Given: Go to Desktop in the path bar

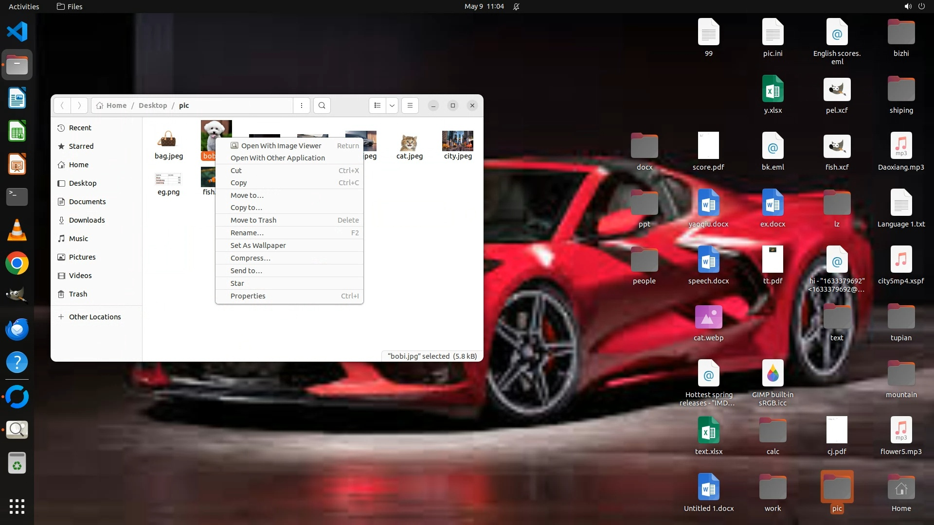Looking at the screenshot, I should point(153,105).
